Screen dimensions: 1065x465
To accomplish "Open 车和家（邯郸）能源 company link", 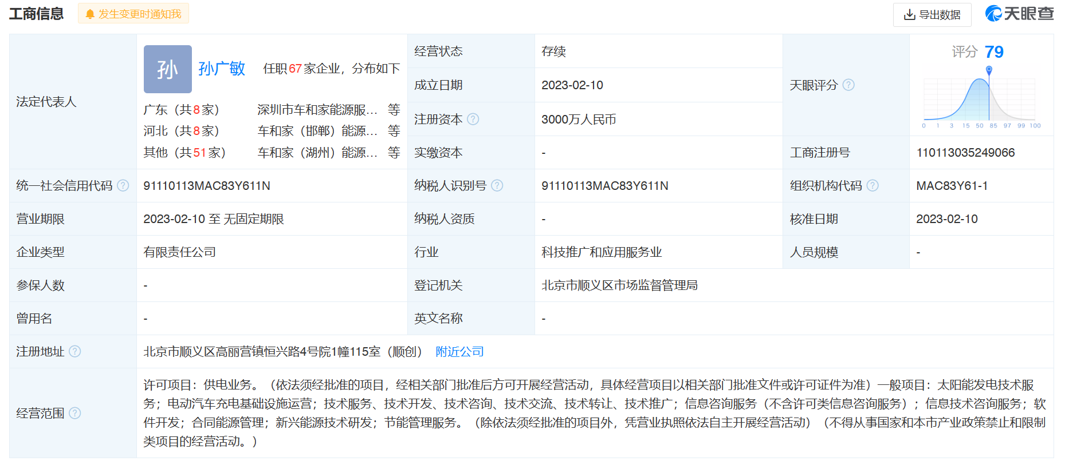I will (x=317, y=131).
